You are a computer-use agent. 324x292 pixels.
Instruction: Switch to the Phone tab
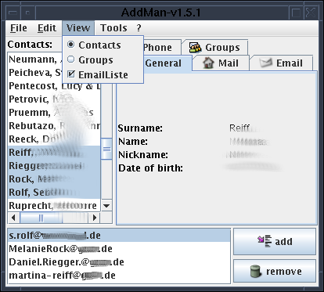[161, 47]
